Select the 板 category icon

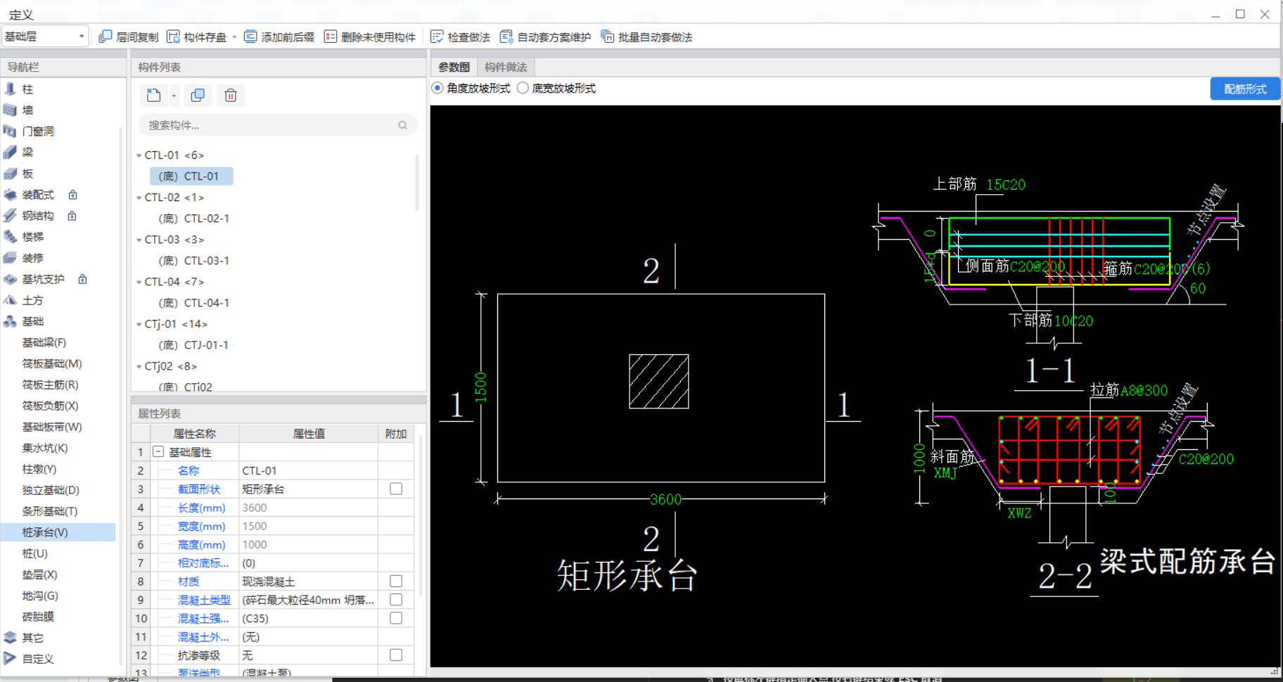[10, 173]
